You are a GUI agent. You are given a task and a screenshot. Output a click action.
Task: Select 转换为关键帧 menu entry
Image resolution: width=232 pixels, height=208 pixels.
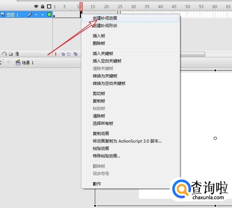pos(131,76)
